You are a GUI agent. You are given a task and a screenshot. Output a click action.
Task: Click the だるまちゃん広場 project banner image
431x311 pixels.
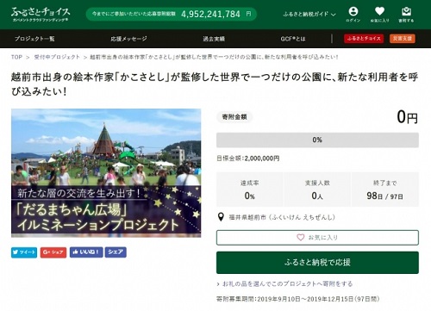click(106, 173)
